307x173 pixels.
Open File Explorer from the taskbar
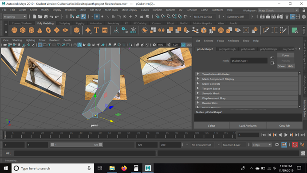tap(112, 168)
